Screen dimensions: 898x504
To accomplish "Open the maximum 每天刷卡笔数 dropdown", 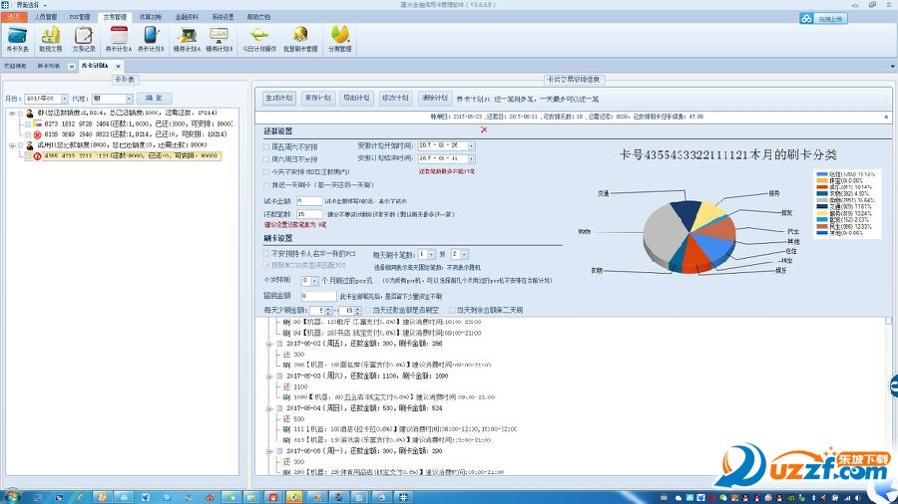I will 464,254.
